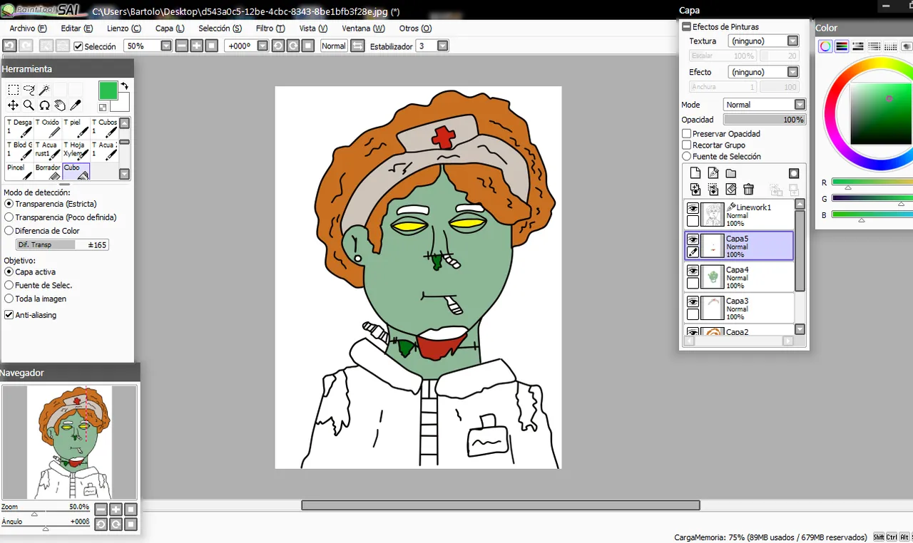
Task: Click the Navegador zoom in button
Action: (116, 510)
